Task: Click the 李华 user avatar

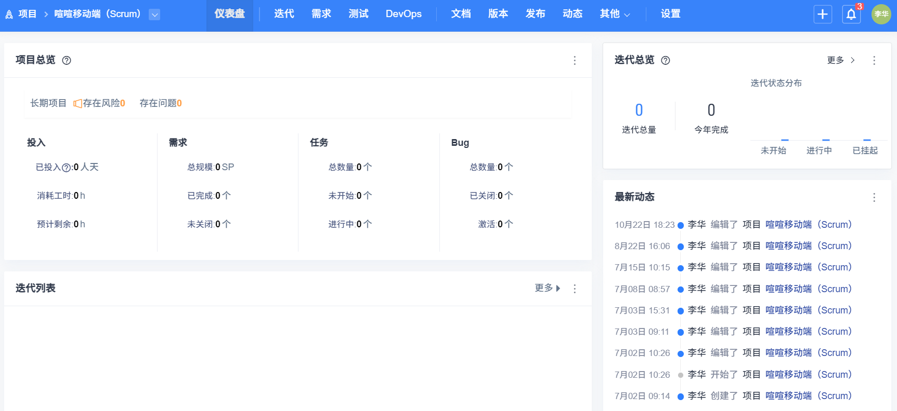Action: click(881, 14)
